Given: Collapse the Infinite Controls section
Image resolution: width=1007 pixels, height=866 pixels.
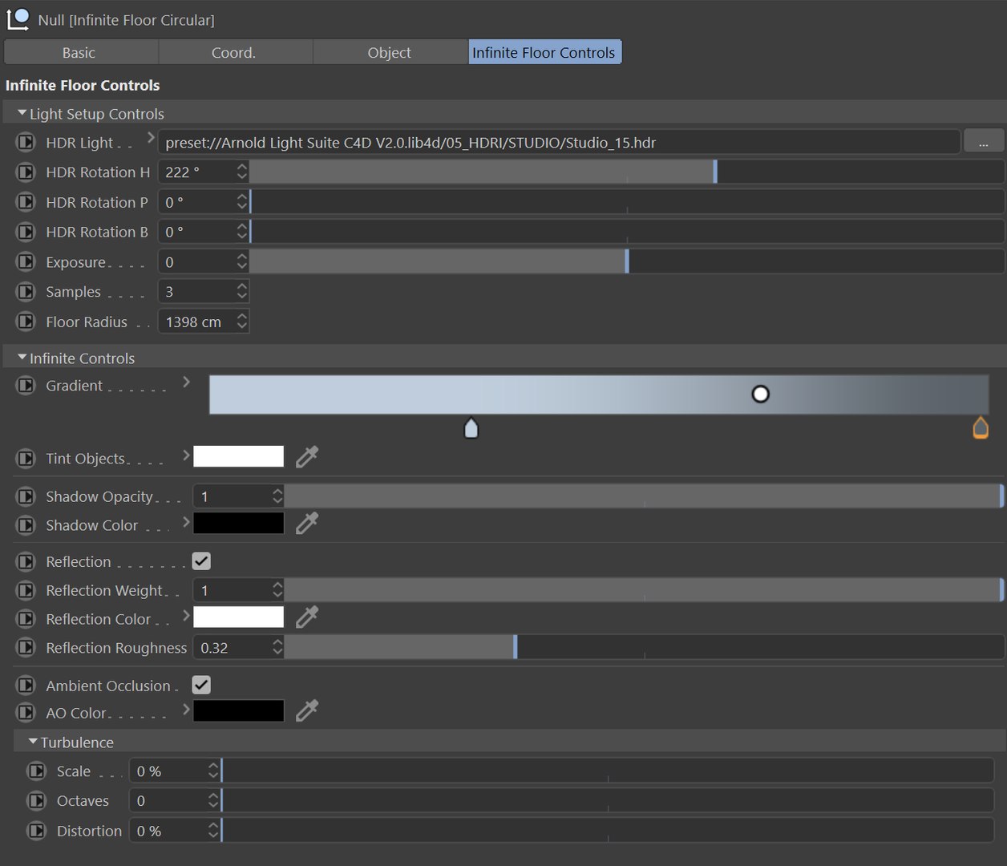Looking at the screenshot, I should click(x=22, y=358).
